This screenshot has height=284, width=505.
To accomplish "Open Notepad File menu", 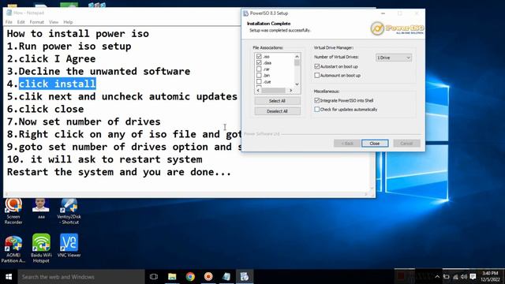I will 9,22.
